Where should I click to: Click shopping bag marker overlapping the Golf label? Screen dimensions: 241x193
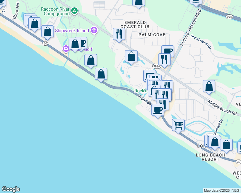pyautogui.click(x=75, y=45)
